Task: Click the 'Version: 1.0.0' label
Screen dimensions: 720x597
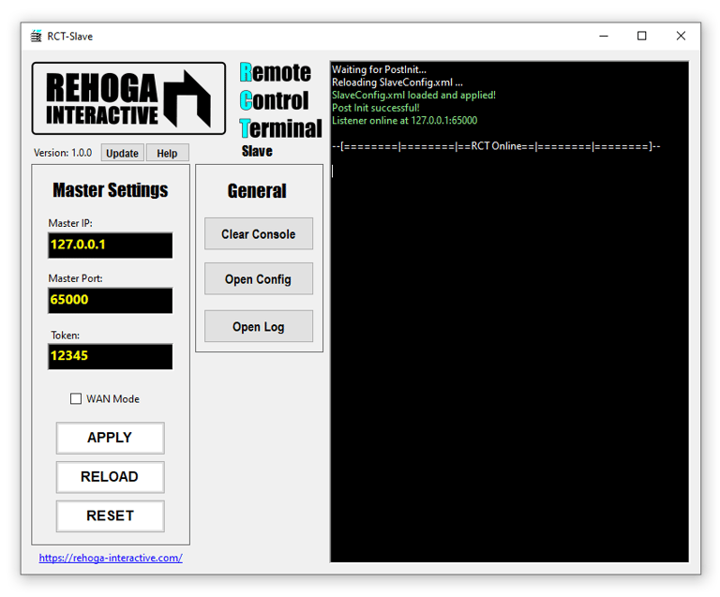Action: click(63, 153)
